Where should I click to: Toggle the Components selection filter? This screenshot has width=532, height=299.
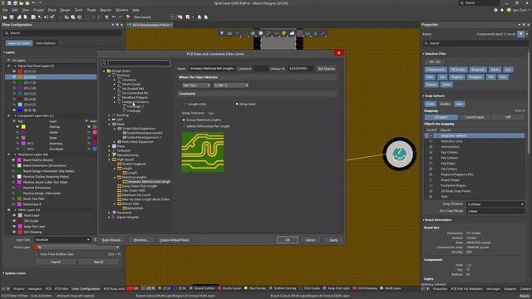click(x=436, y=70)
